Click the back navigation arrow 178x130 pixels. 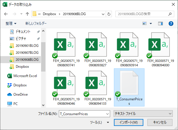[6, 14]
